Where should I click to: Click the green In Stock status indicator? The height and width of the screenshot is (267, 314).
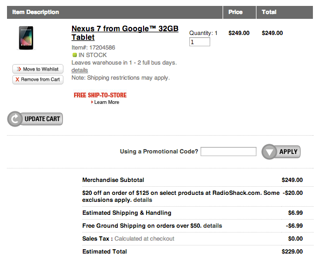[x=75, y=55]
